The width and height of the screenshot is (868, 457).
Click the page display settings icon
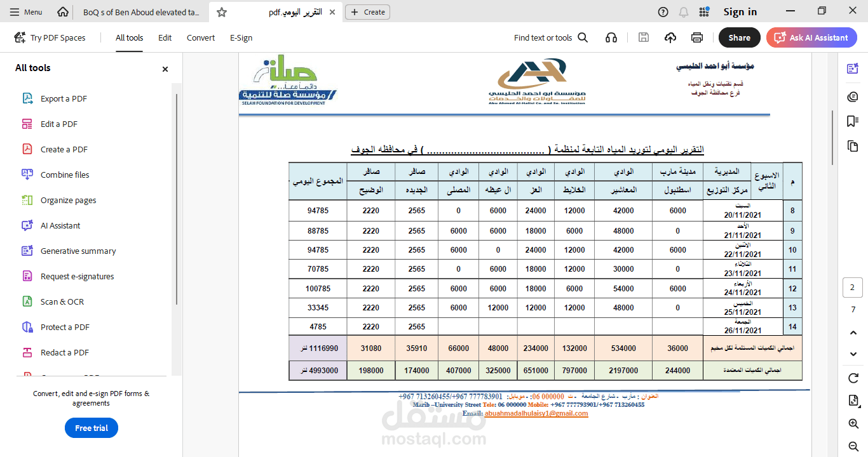click(853, 401)
